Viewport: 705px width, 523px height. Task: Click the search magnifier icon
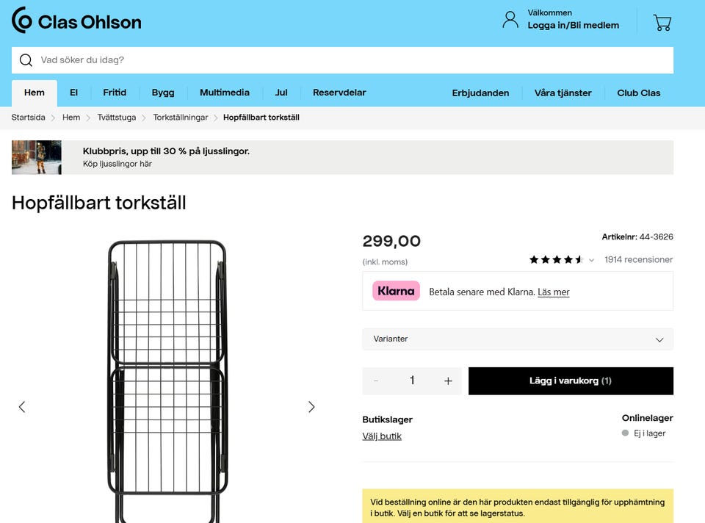pos(26,60)
